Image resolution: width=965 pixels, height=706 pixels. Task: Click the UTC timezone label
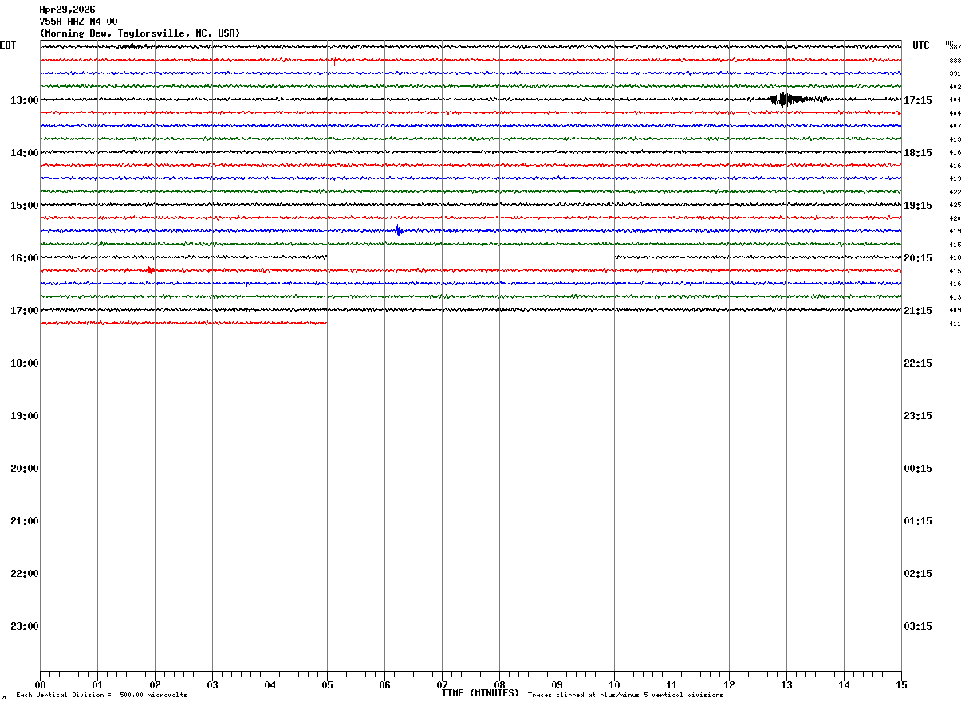click(921, 45)
